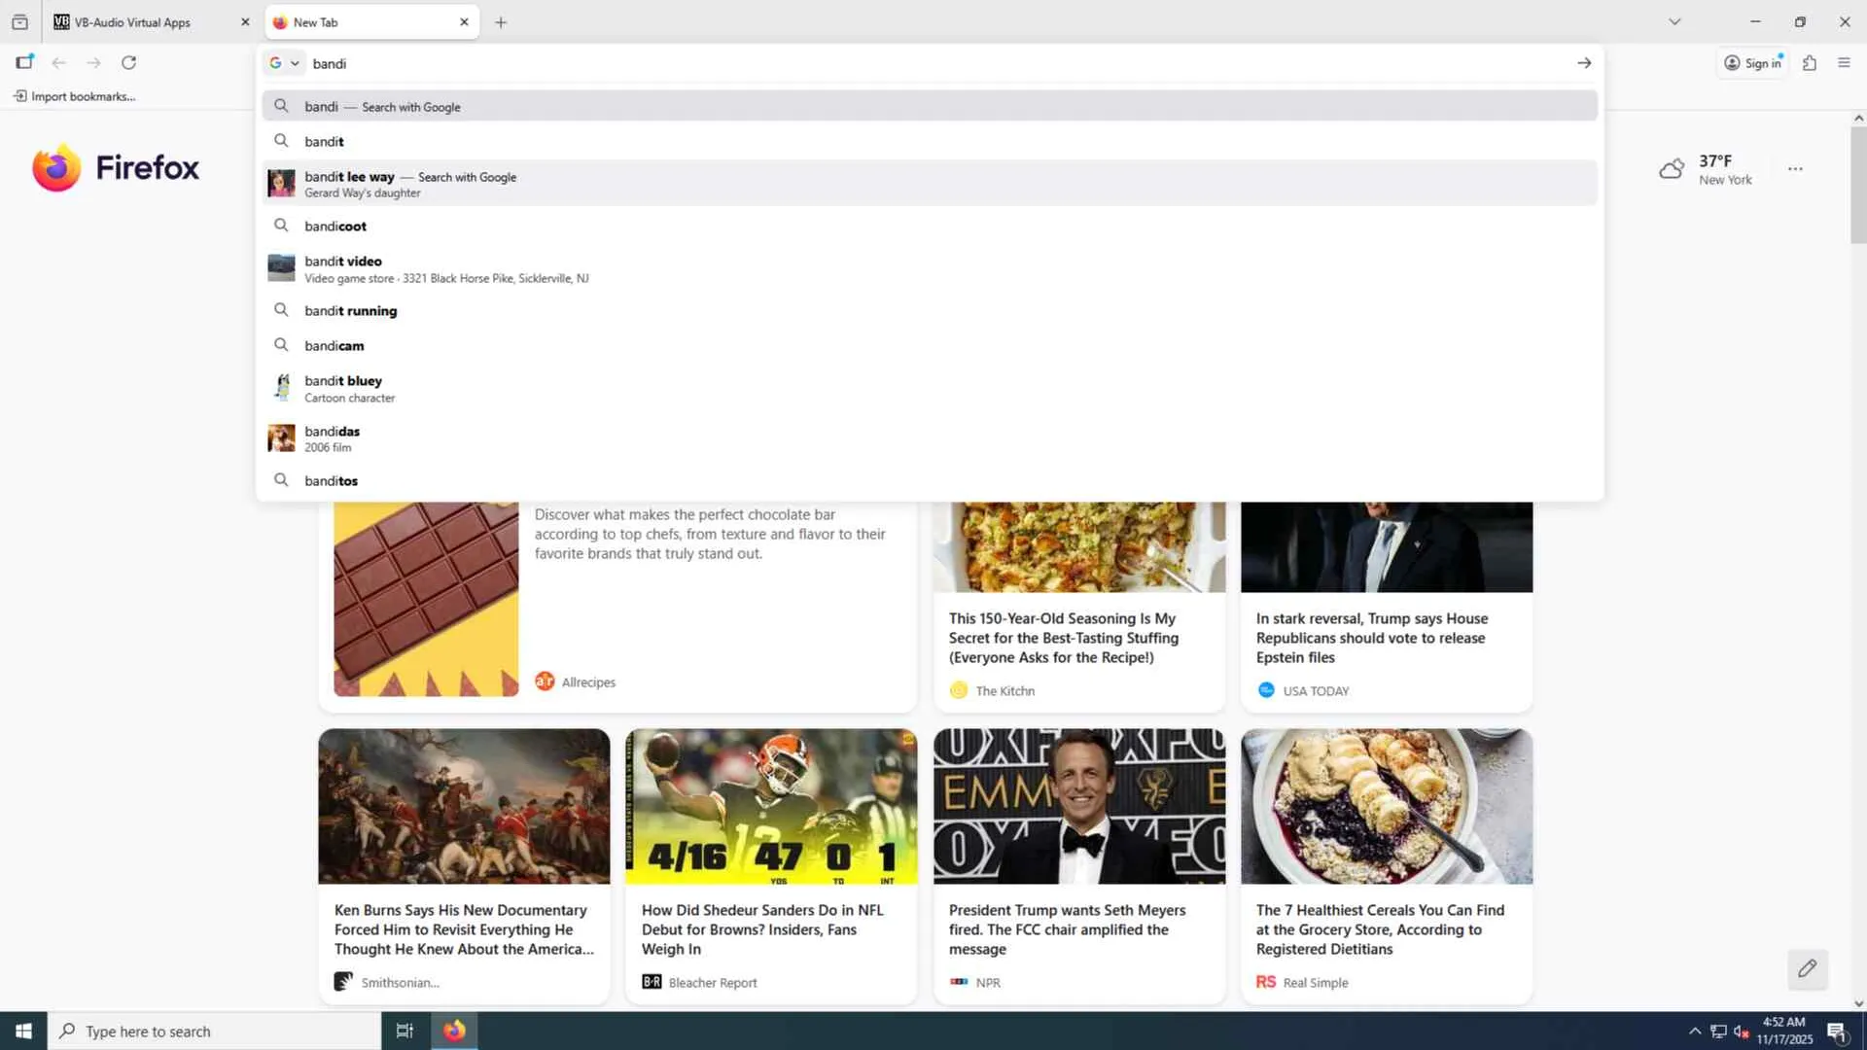Viewport: 1867px width, 1050px height.
Task: Expand the Google search engine dropdown
Action: click(284, 63)
